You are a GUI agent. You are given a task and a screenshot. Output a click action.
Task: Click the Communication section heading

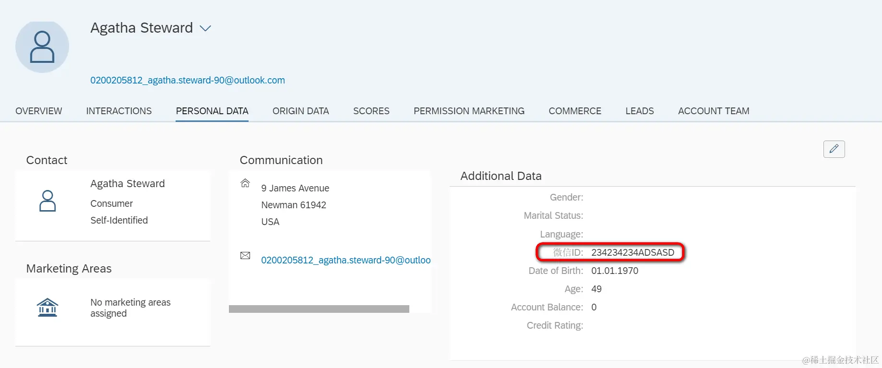click(x=281, y=160)
